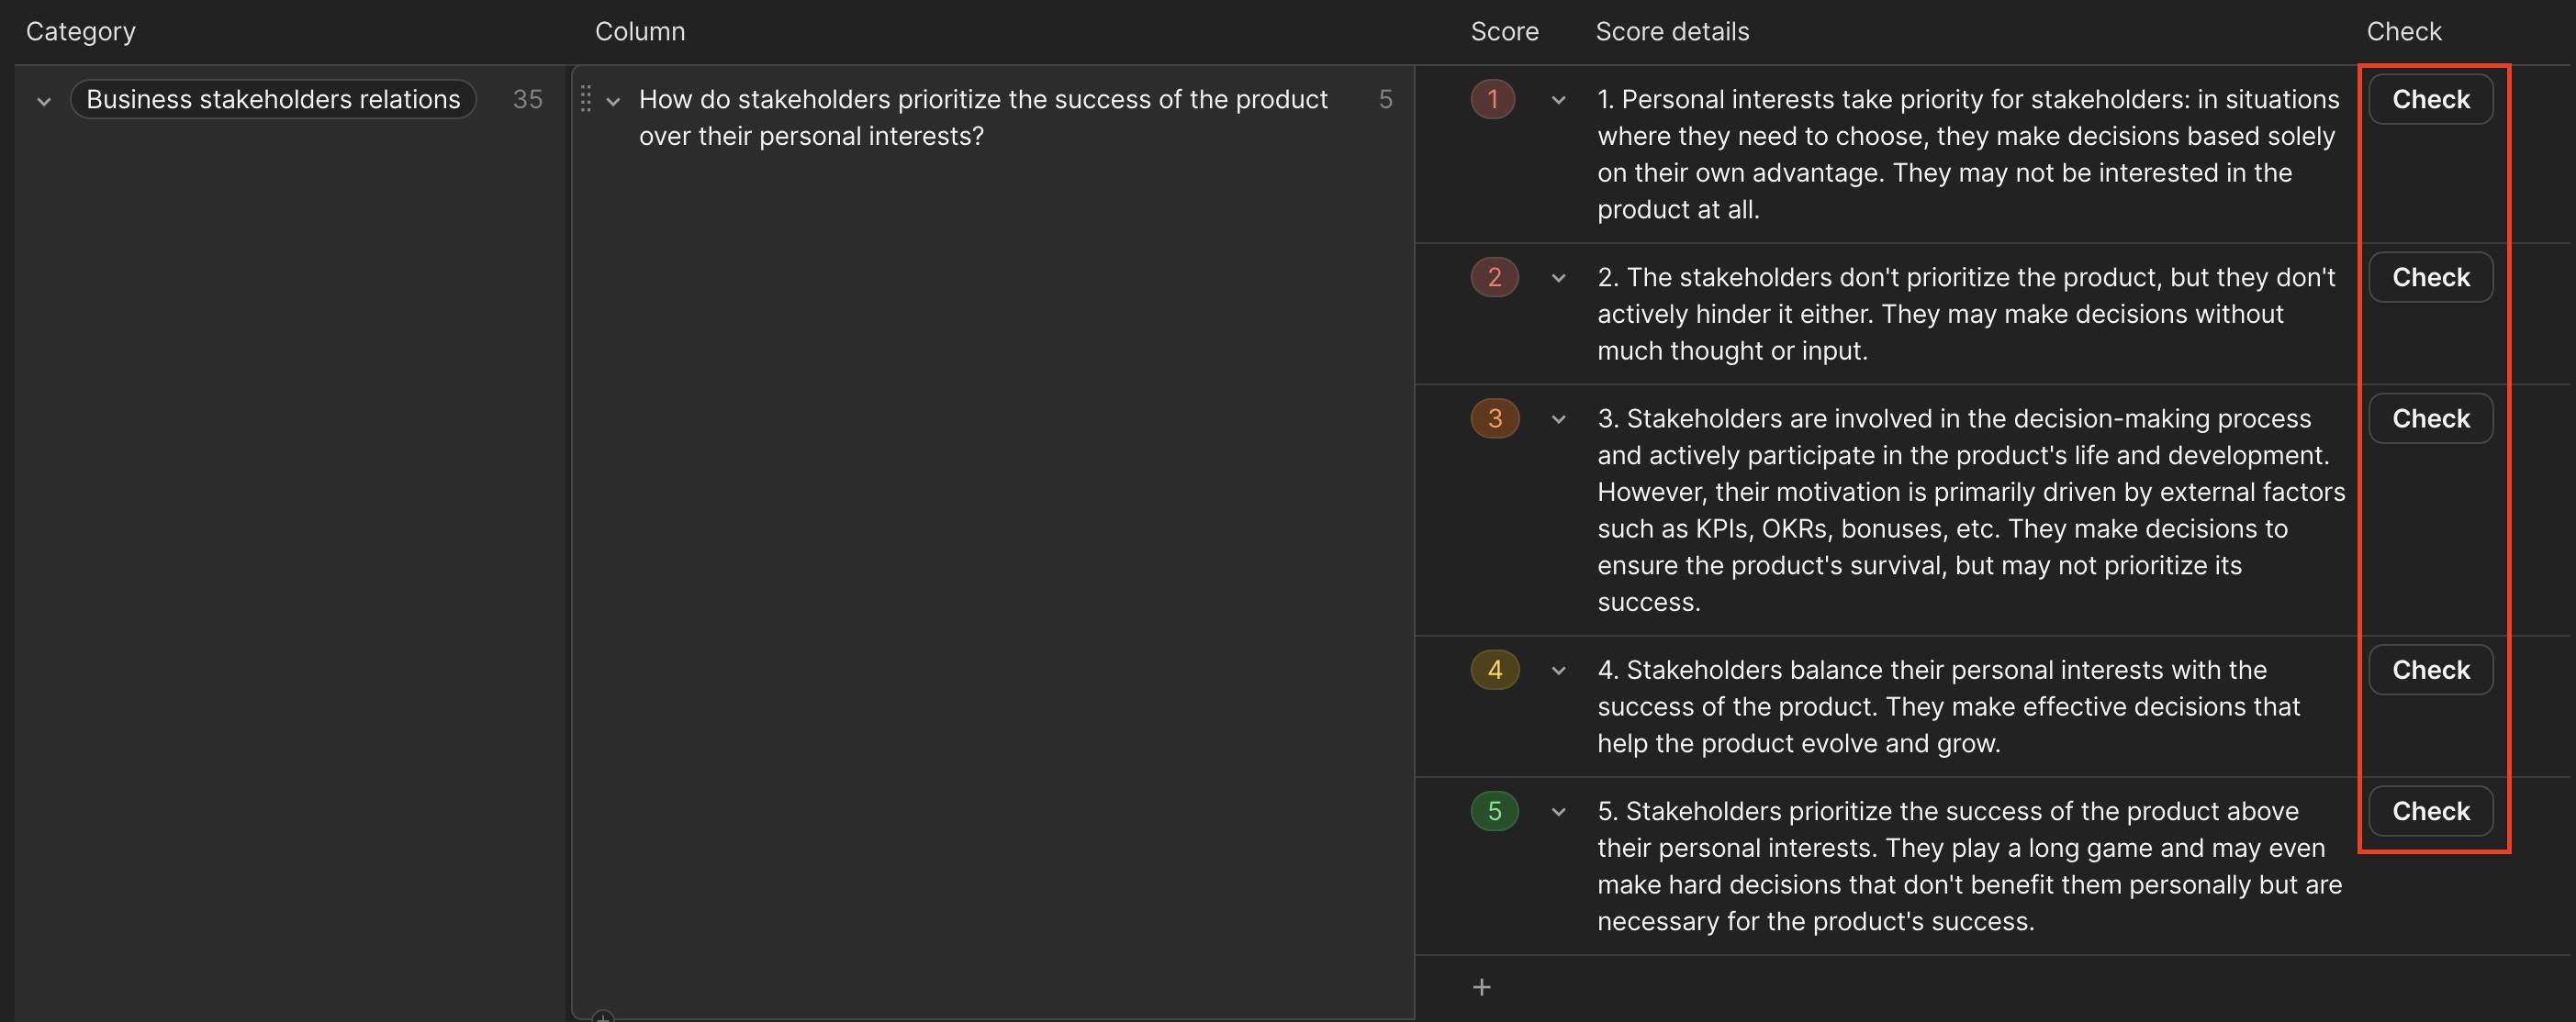Click the plus icon at the bottom of the column card
Image resolution: width=2576 pixels, height=1022 pixels.
click(x=603, y=1019)
